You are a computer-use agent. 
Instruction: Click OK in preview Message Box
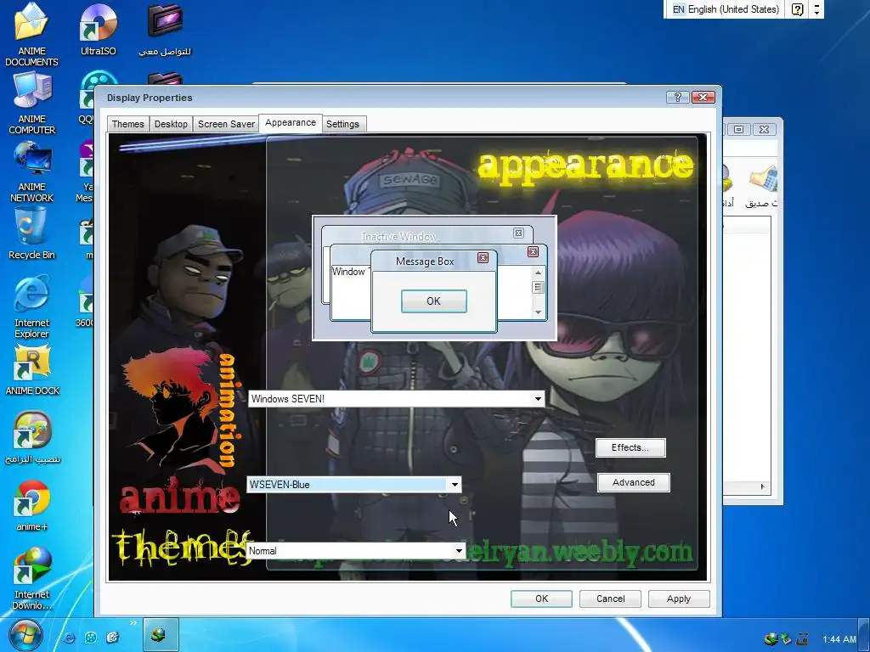point(434,301)
